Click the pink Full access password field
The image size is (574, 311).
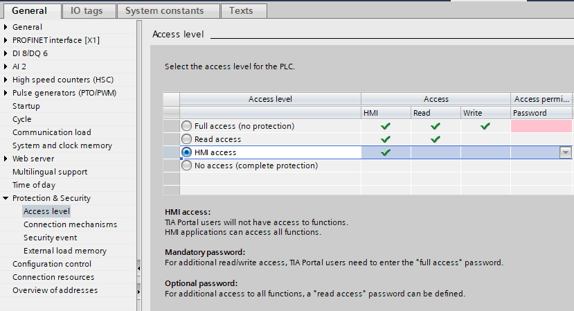click(x=541, y=126)
